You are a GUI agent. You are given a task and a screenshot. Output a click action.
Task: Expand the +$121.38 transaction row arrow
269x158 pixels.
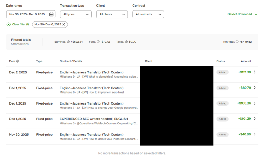255,72
